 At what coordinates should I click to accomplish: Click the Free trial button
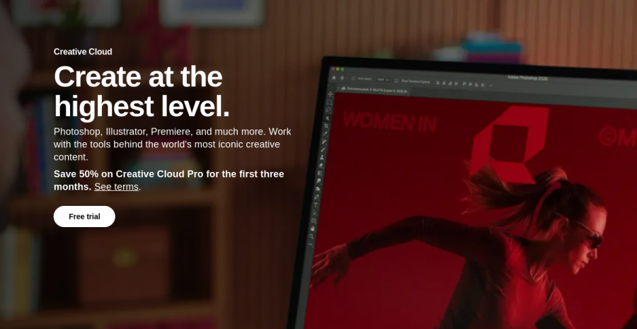tap(84, 217)
